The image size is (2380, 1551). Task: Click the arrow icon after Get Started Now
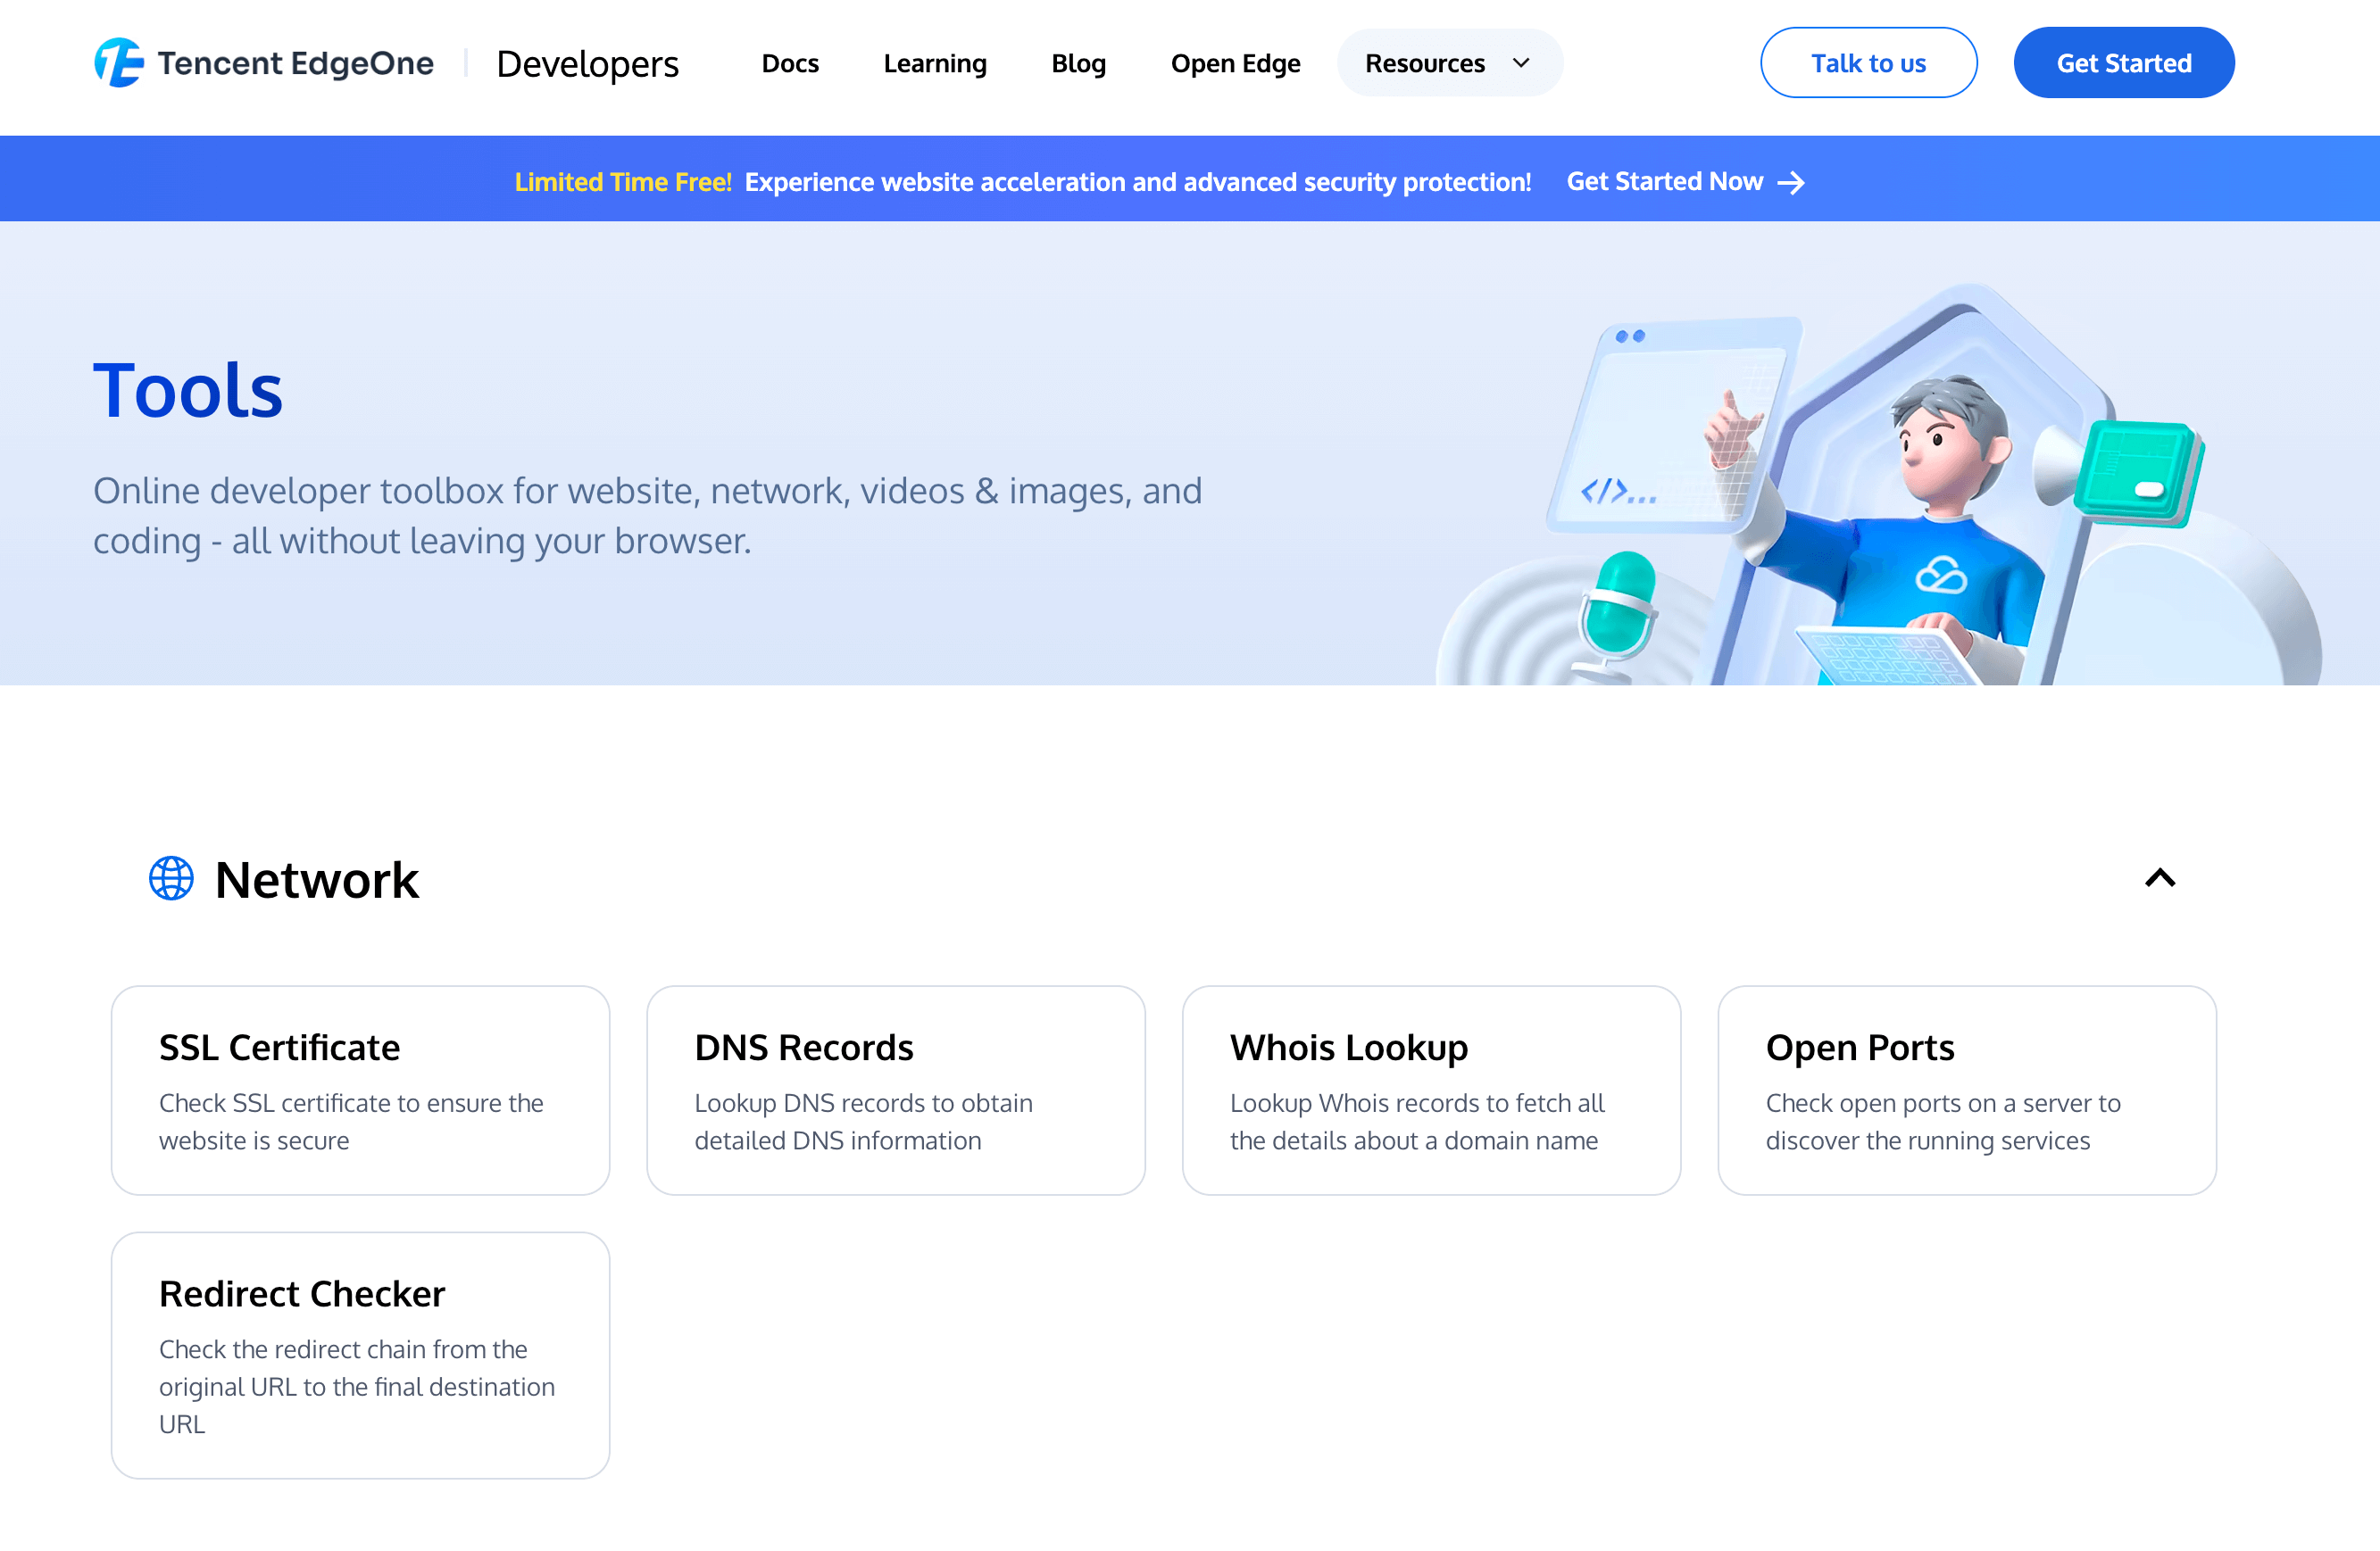pos(1791,182)
